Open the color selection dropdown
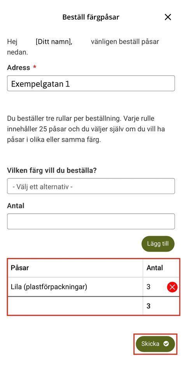Viewport: 182px width, 377px height. [x=91, y=186]
